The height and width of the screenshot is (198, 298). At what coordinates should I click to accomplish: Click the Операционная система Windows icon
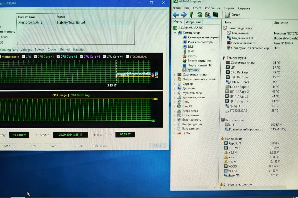[x=179, y=79]
